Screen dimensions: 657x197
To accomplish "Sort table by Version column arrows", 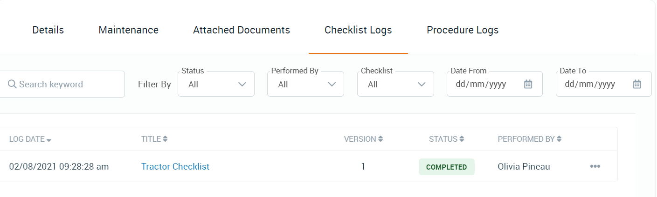I will click(x=380, y=139).
